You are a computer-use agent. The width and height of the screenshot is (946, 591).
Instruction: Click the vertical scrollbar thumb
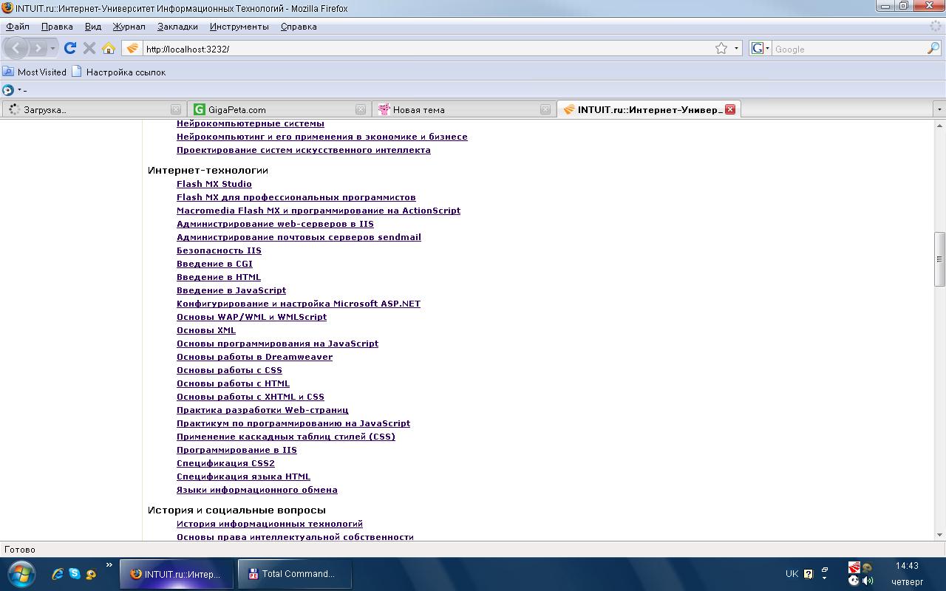tap(939, 259)
